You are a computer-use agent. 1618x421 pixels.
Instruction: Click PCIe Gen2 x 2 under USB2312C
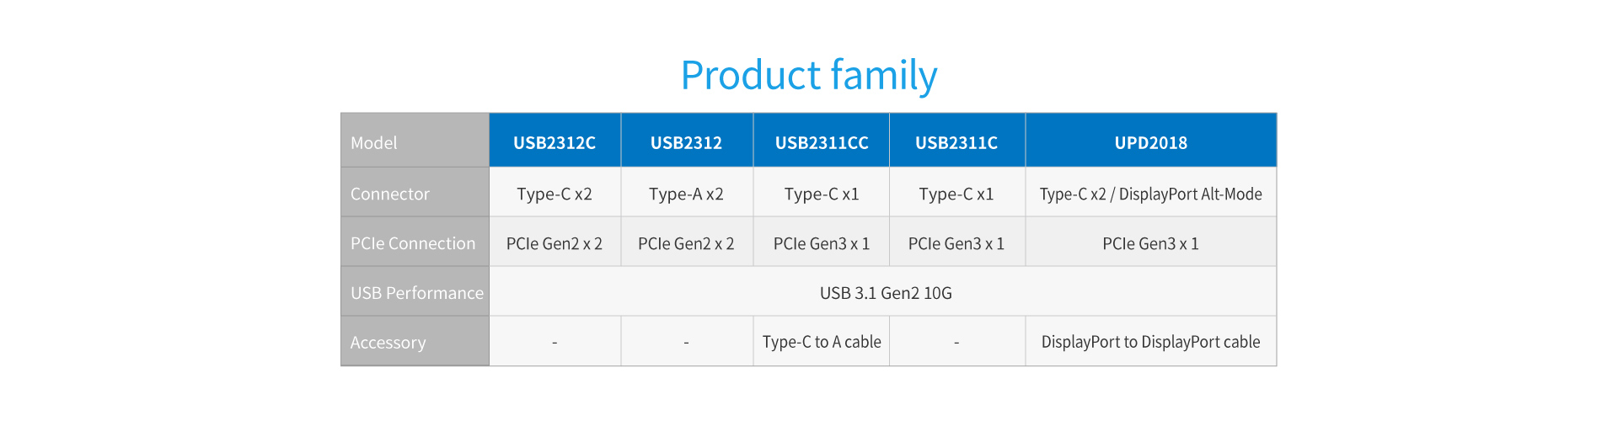(x=555, y=242)
